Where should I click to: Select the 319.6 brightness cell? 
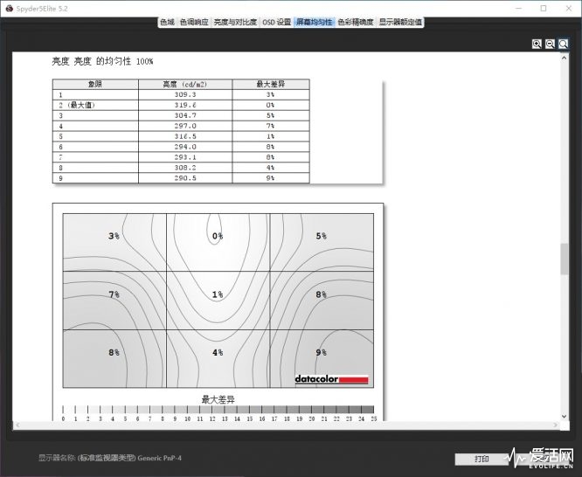185,105
